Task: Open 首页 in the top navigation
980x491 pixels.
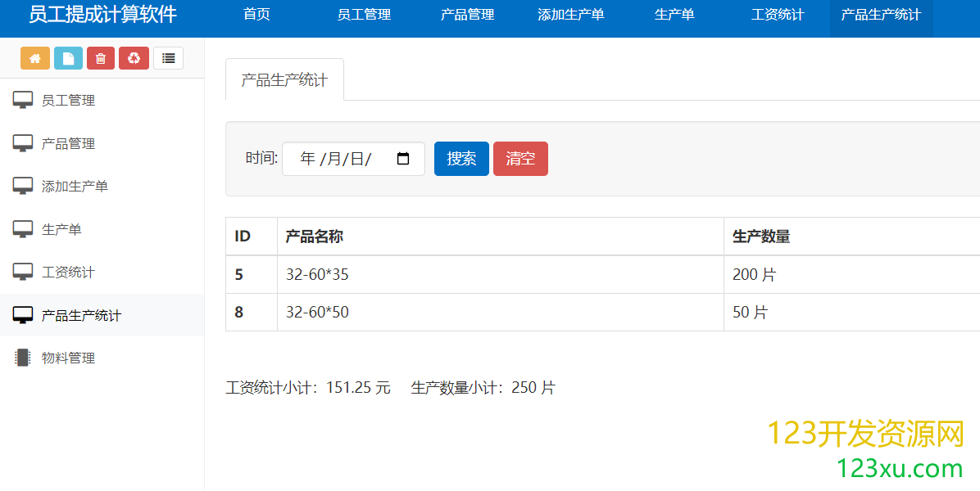Action: click(x=256, y=15)
